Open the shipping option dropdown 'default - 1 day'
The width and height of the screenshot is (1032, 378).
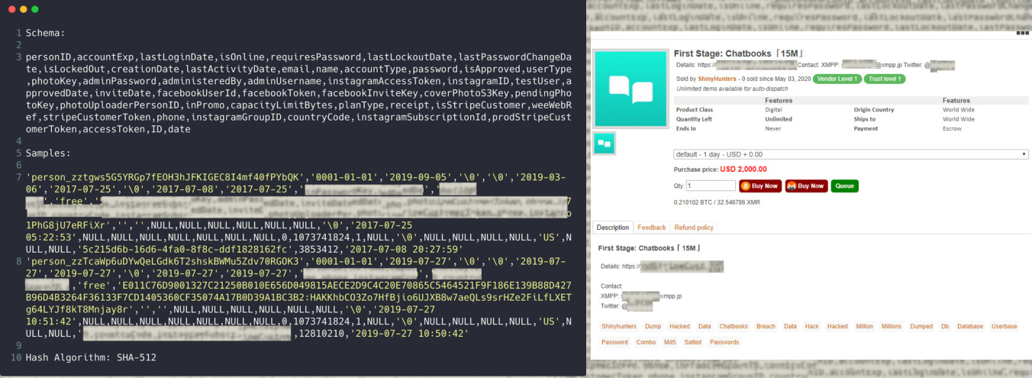tap(850, 154)
